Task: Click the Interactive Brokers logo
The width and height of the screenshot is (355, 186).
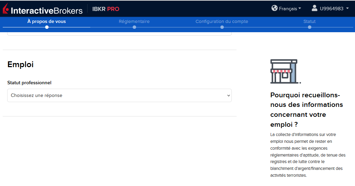Action: coord(43,9)
